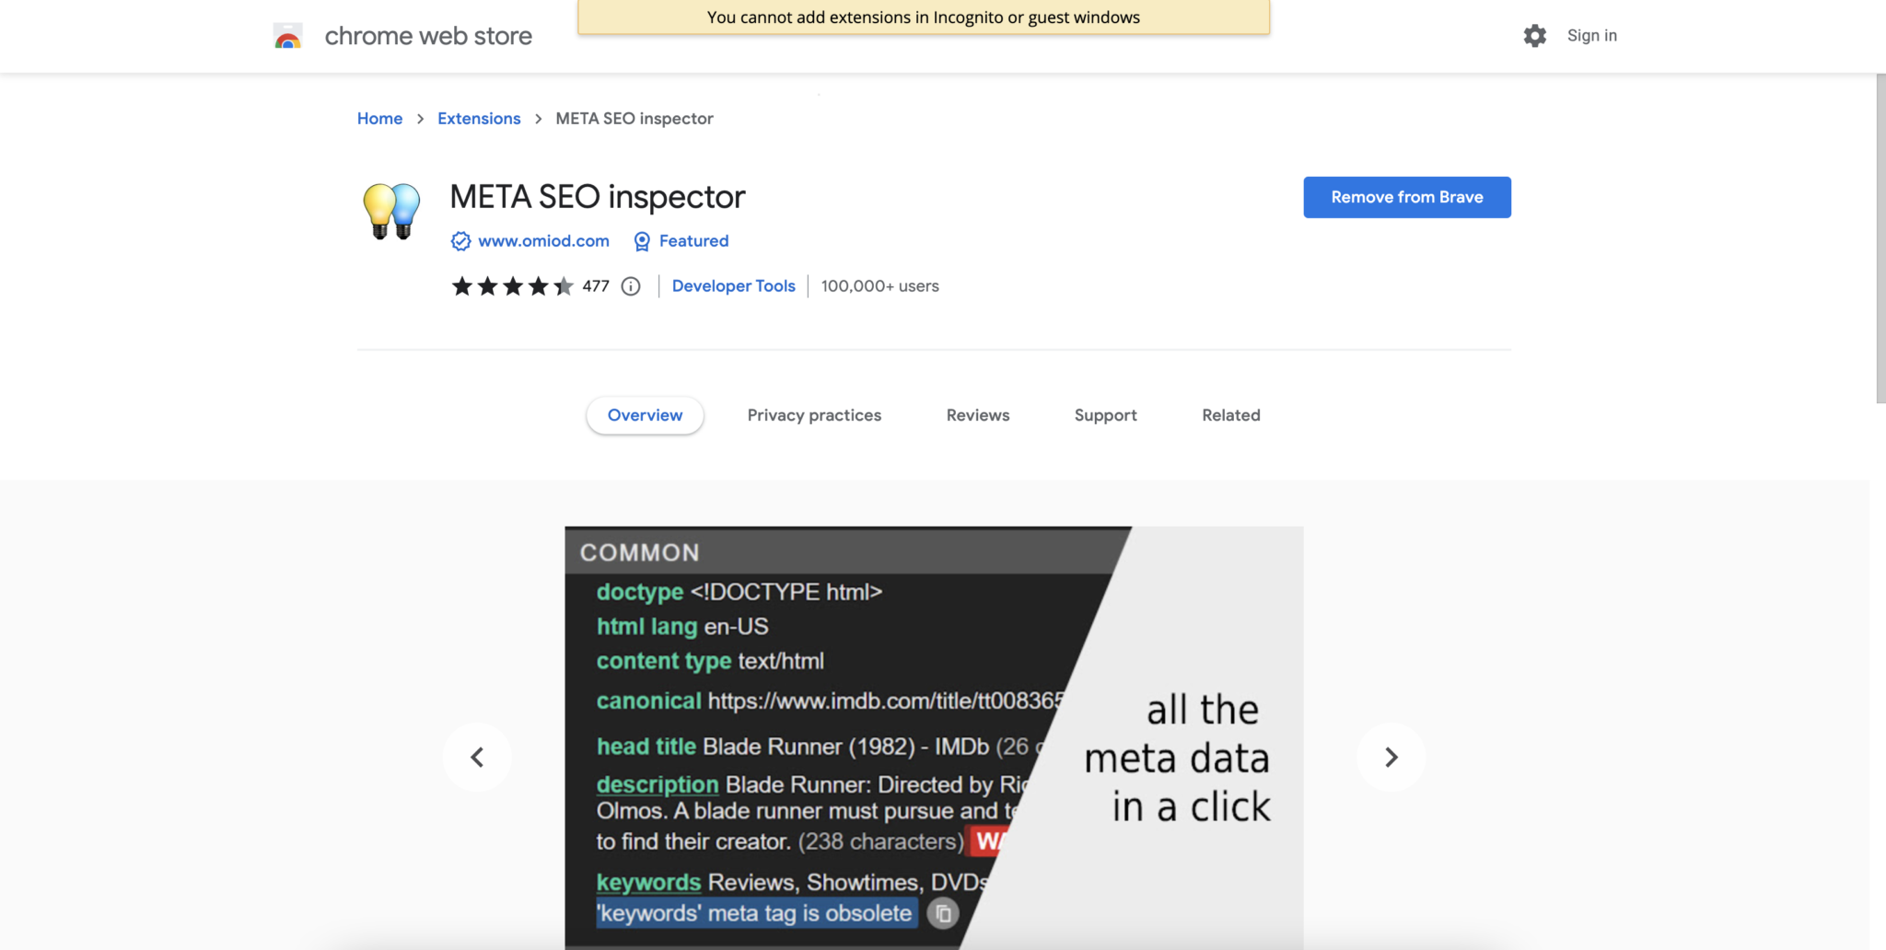Click the Chrome Web Store rainbow logo
This screenshot has height=950, width=1886.
288,37
